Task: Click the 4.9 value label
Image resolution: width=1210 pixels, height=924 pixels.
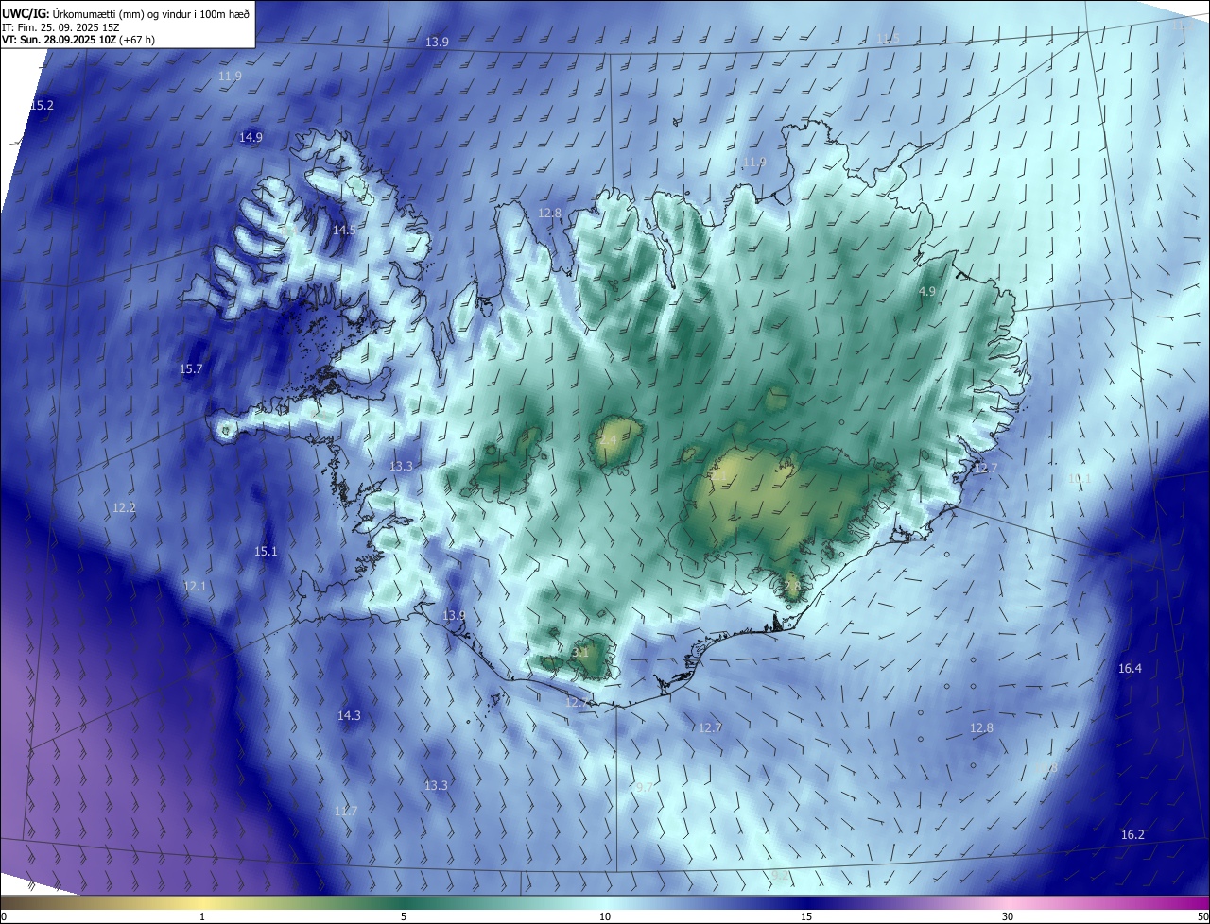Action: pyautogui.click(x=927, y=292)
